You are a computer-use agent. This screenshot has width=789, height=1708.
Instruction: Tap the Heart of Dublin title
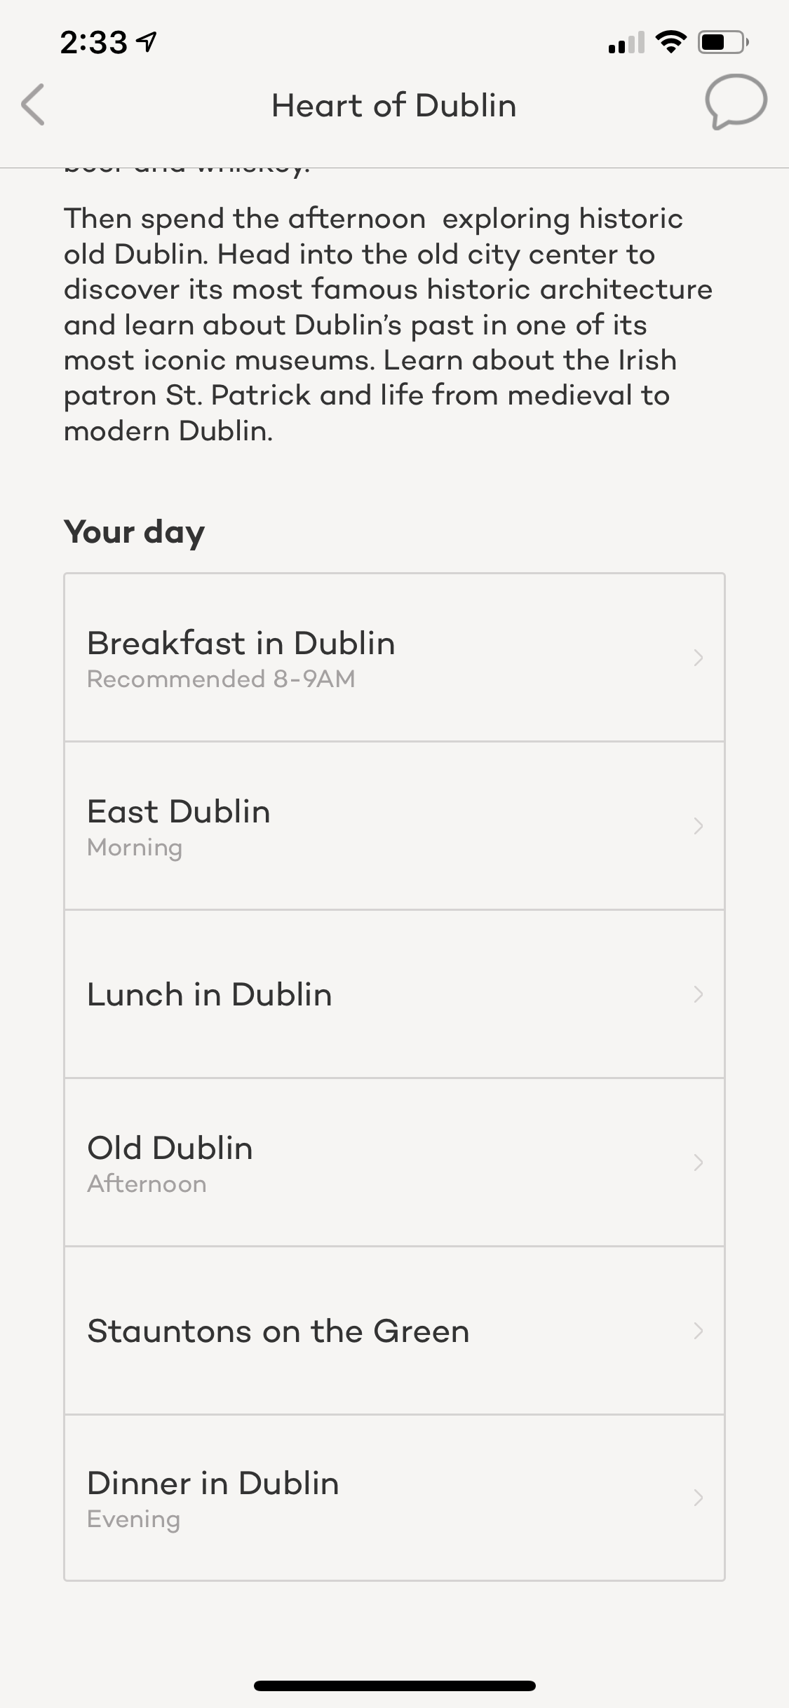pyautogui.click(x=394, y=106)
